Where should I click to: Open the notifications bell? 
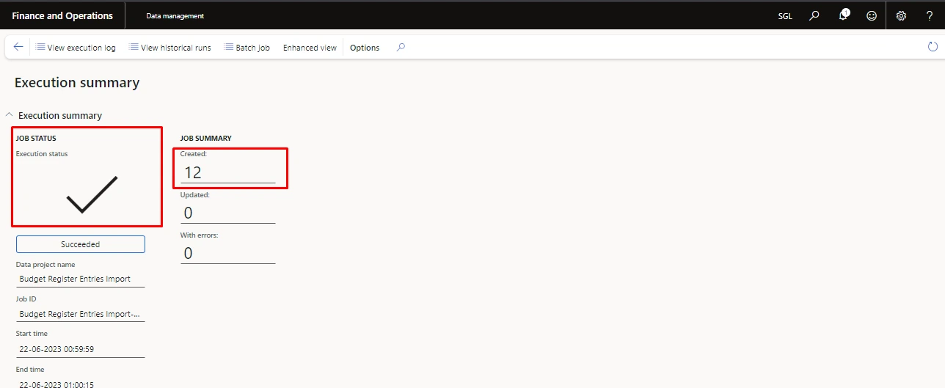pyautogui.click(x=844, y=15)
